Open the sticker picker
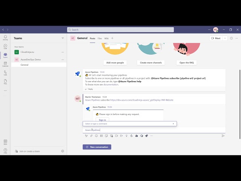The image size is (241, 181). (106, 136)
